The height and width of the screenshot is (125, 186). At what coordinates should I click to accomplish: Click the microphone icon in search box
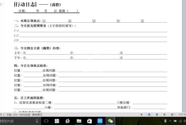click(x=37, y=121)
